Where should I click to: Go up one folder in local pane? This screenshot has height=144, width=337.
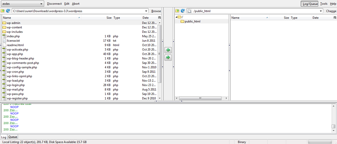pos(3,11)
